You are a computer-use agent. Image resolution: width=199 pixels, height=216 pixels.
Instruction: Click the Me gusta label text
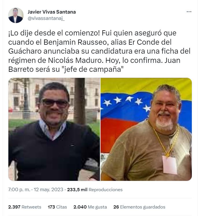click(x=97, y=207)
